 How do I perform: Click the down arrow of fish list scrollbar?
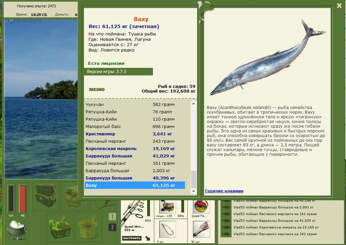(x=193, y=191)
